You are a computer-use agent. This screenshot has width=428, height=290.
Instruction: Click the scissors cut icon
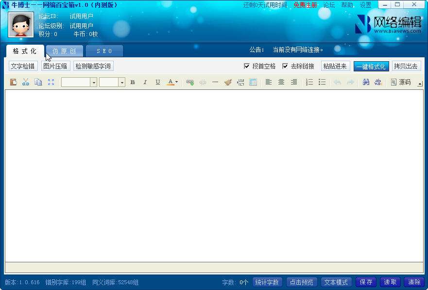click(x=26, y=82)
